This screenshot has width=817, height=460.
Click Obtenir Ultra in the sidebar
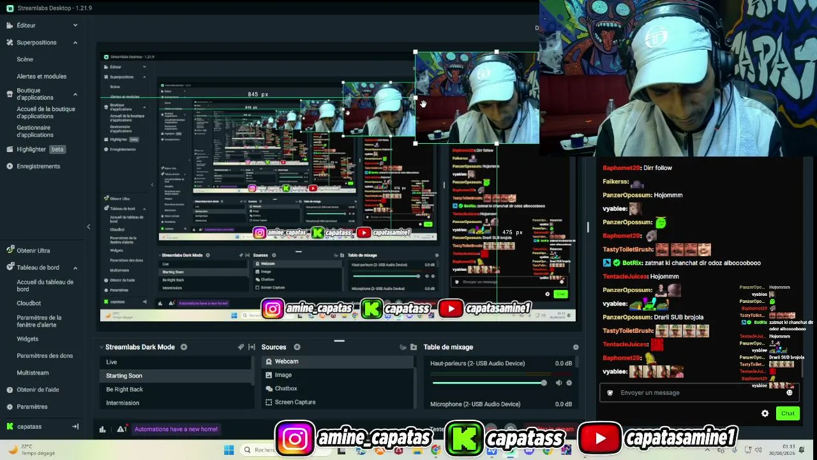point(28,250)
